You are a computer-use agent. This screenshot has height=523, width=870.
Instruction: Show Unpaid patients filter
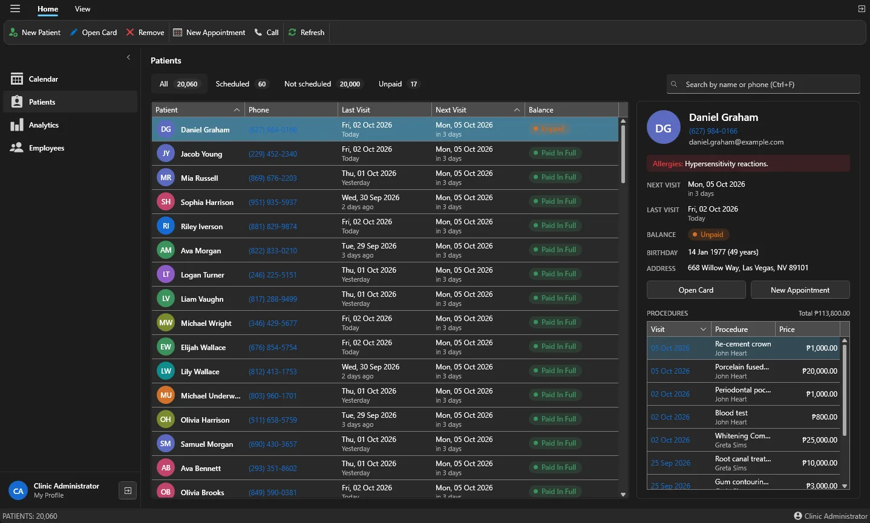point(399,84)
